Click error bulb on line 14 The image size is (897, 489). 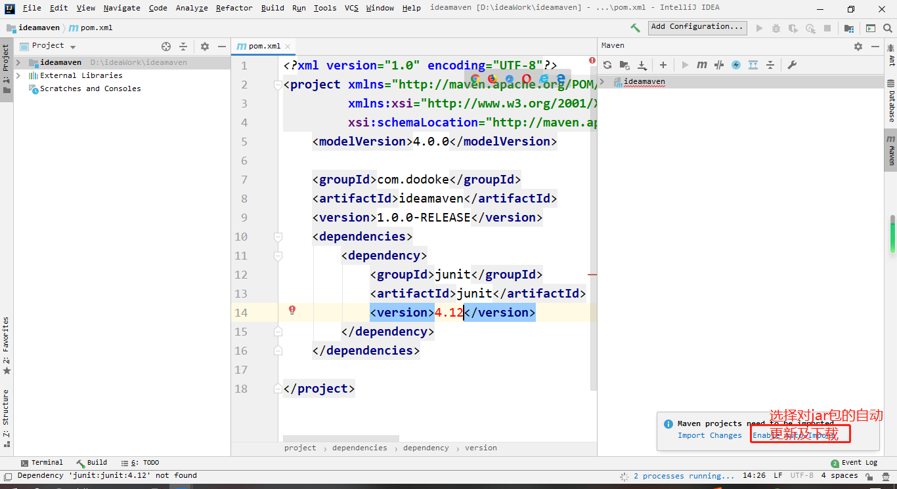click(292, 310)
